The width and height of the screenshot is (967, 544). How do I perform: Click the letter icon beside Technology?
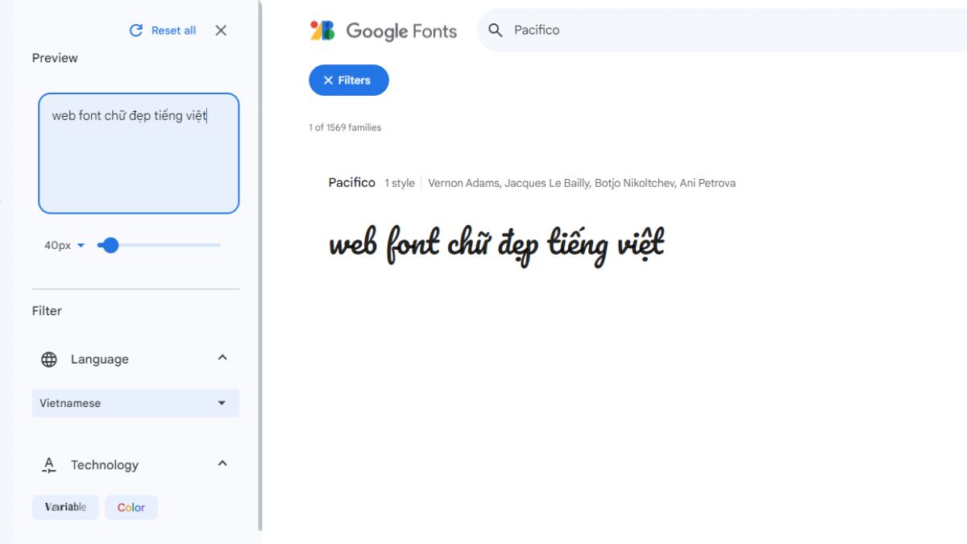[x=48, y=464]
